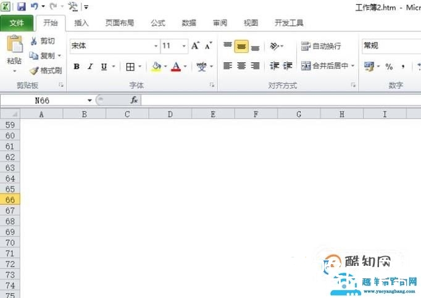Image resolution: width=421 pixels, height=298 pixels.
Task: Open the Borders dropdown arrow
Action: coord(140,66)
